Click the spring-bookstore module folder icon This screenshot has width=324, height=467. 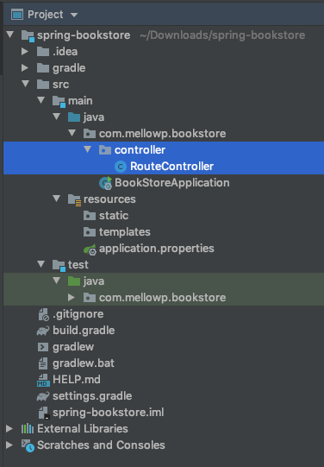point(28,35)
